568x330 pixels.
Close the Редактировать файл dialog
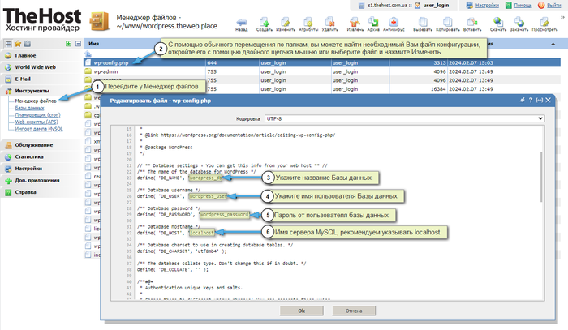pyautogui.click(x=548, y=101)
